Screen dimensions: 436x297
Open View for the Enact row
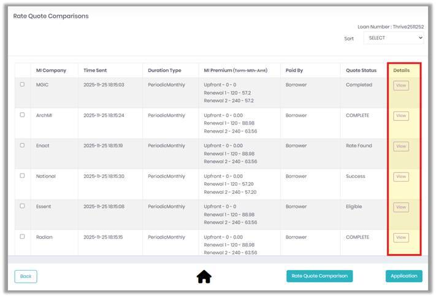point(401,147)
